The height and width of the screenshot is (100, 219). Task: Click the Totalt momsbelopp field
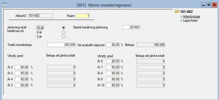(x=61, y=45)
